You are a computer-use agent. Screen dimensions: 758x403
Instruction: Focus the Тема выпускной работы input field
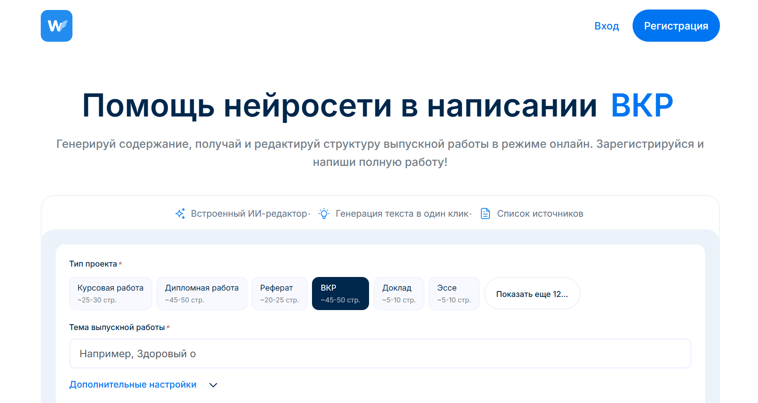380,354
